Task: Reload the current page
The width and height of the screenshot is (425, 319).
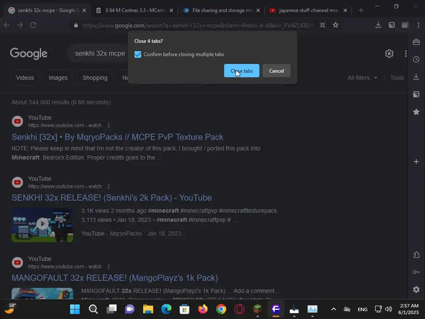Action: click(x=33, y=25)
